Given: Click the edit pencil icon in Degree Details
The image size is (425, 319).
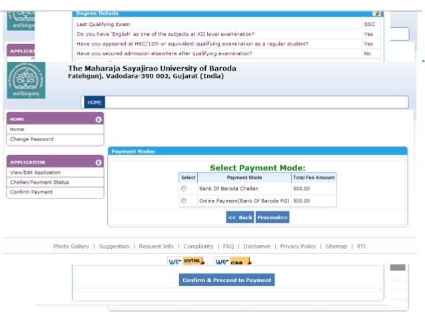Looking at the screenshot, I should pyautogui.click(x=377, y=13).
